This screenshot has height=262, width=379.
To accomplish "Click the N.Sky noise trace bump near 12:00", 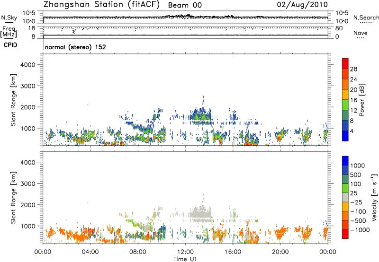I will click(180, 16).
